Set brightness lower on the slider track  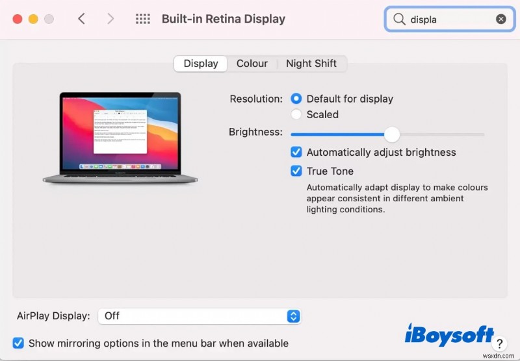pyautogui.click(x=337, y=134)
